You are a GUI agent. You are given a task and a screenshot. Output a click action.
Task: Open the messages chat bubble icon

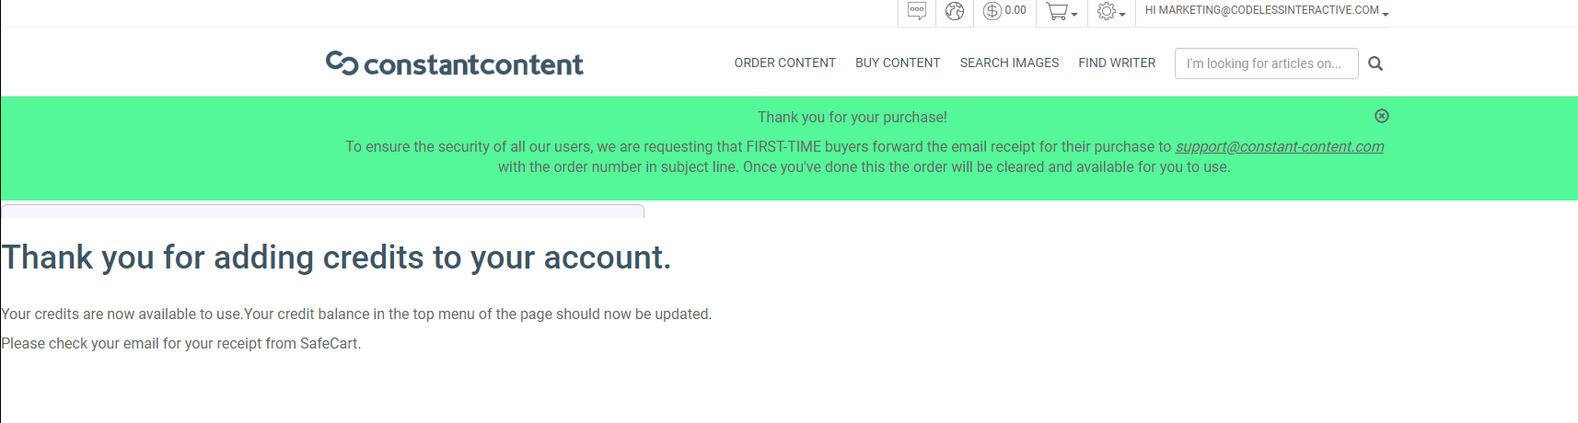pos(917,11)
